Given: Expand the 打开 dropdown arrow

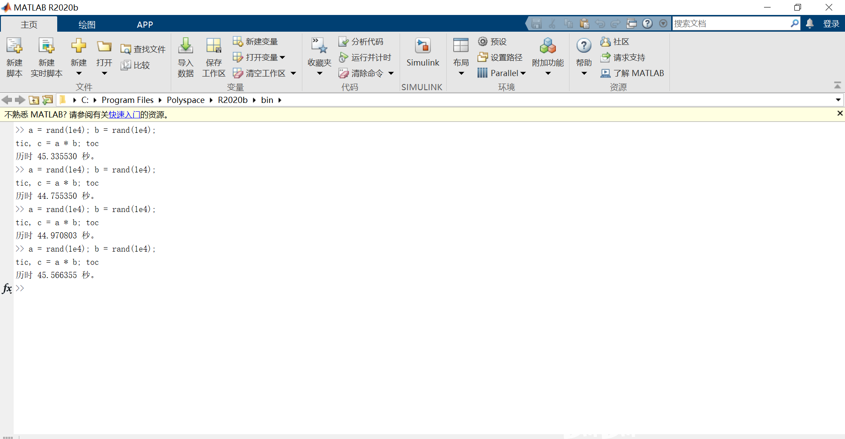Looking at the screenshot, I should pyautogui.click(x=104, y=73).
